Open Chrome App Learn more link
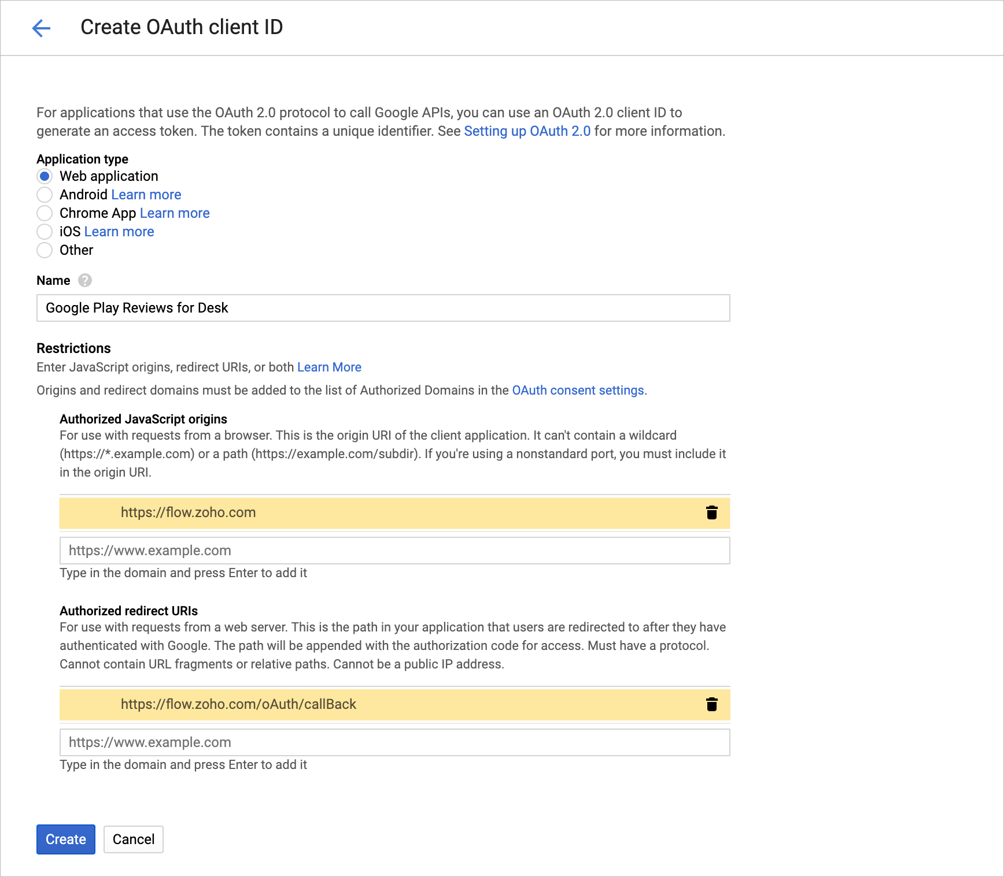Image resolution: width=1004 pixels, height=877 pixels. [174, 213]
